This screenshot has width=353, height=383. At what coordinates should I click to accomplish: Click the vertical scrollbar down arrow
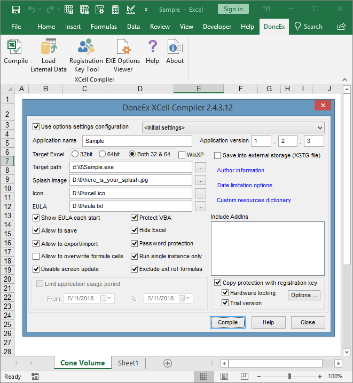[347, 352]
